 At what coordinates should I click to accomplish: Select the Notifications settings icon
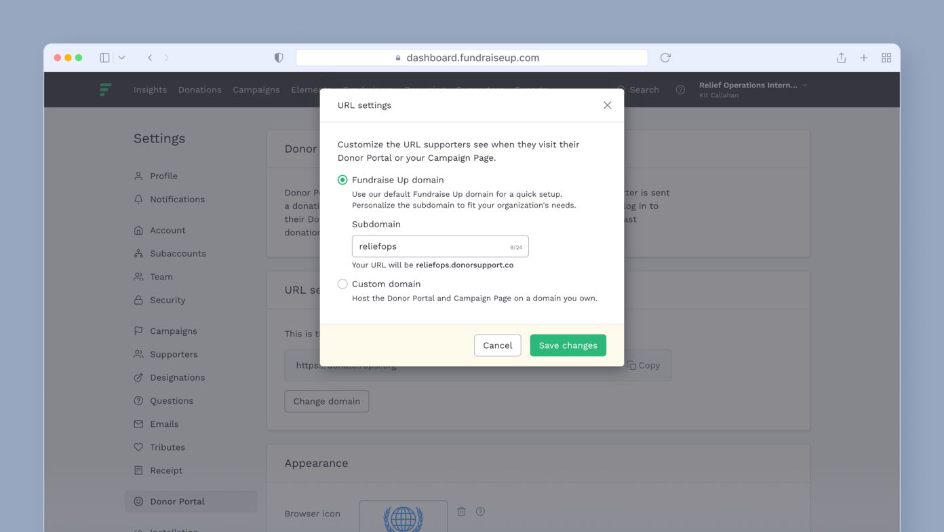point(138,199)
